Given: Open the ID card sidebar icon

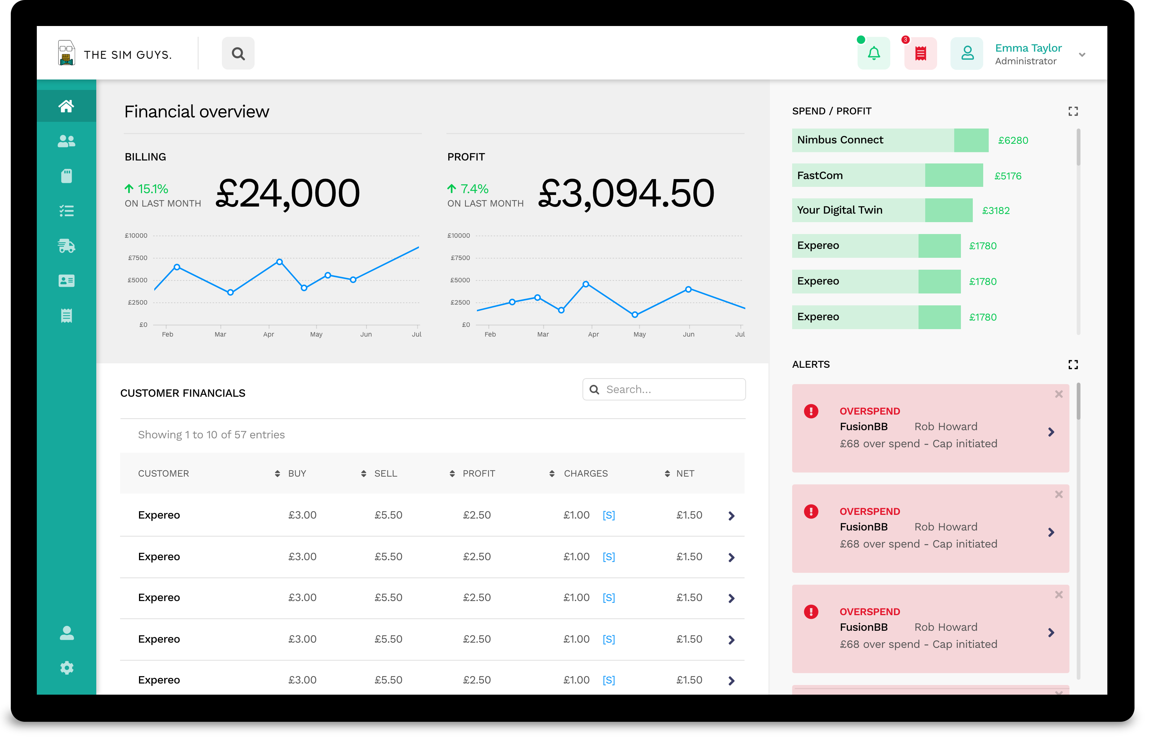Looking at the screenshot, I should point(66,281).
